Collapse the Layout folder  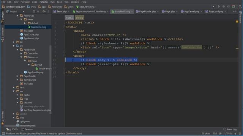29,65
